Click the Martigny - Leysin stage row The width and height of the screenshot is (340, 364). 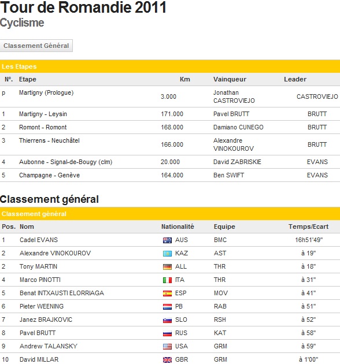pos(170,114)
